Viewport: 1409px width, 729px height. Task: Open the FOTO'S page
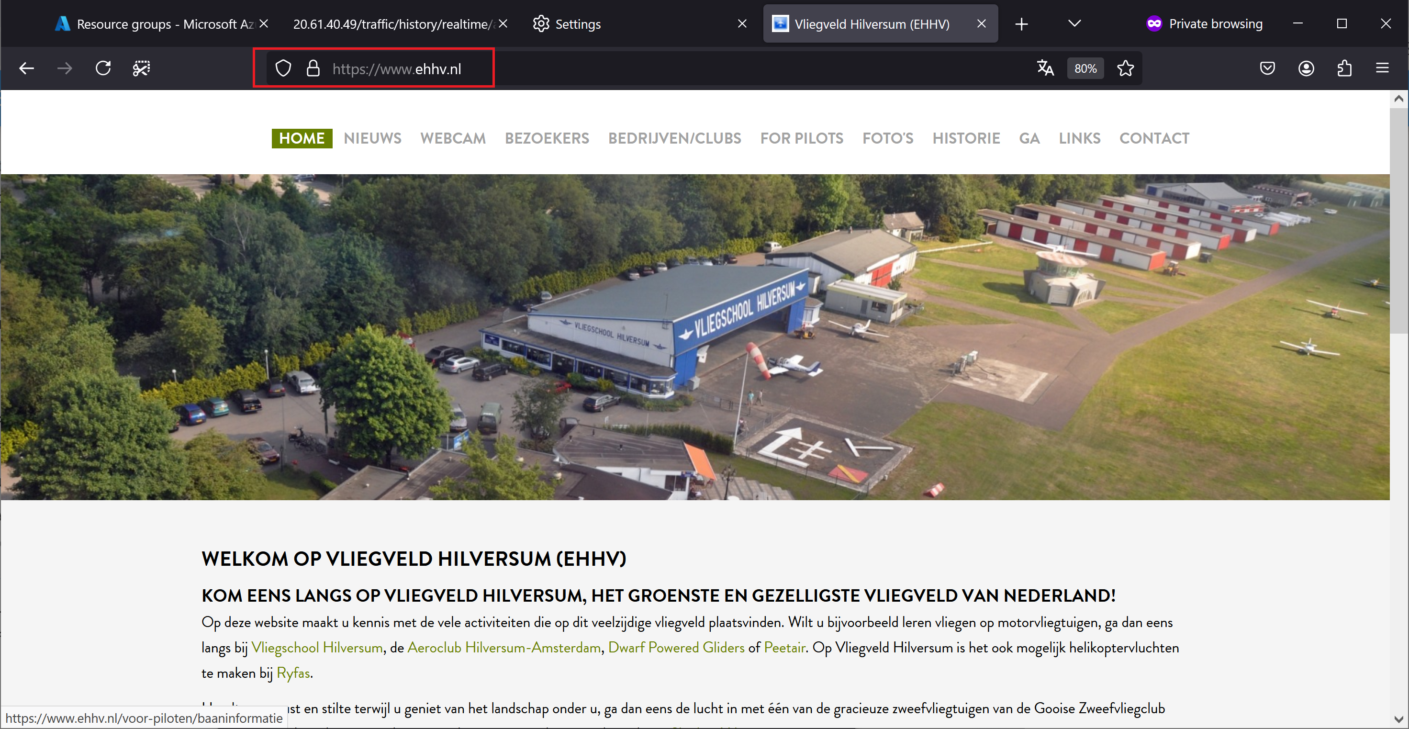point(888,138)
